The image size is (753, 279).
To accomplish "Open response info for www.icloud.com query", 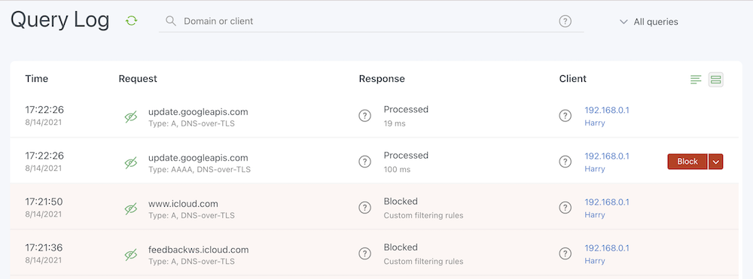I will point(365,208).
